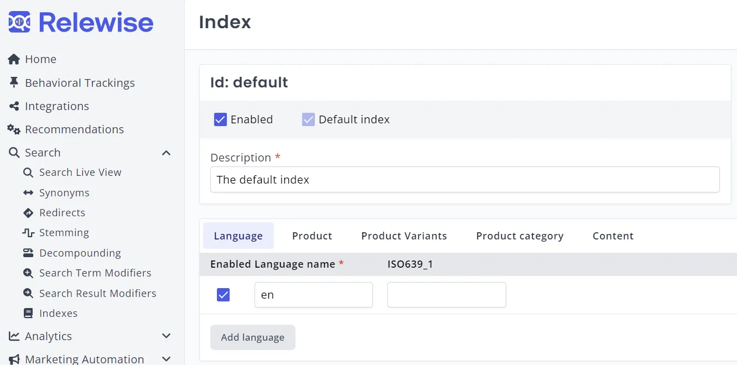Click the Recommendations gears icon
The width and height of the screenshot is (737, 365).
(14, 129)
